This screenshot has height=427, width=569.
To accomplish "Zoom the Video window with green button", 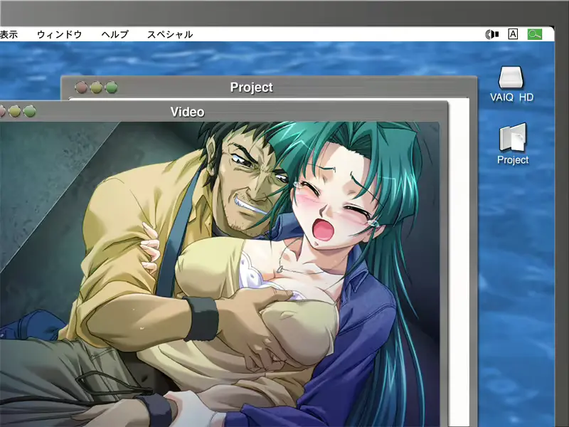I will coord(30,111).
